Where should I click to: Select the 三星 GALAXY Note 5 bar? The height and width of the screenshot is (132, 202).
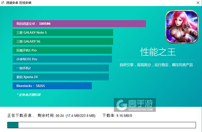pos(63,33)
